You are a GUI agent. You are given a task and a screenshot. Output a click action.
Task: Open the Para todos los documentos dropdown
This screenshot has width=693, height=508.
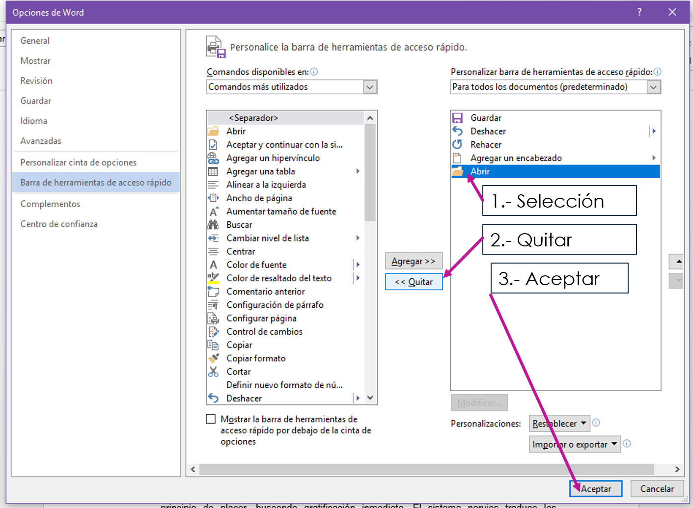pyautogui.click(x=654, y=86)
